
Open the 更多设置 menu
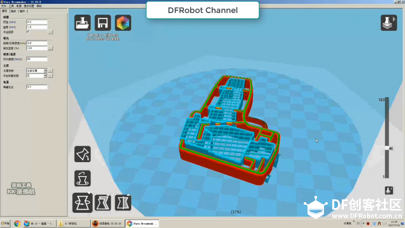(x=29, y=6)
